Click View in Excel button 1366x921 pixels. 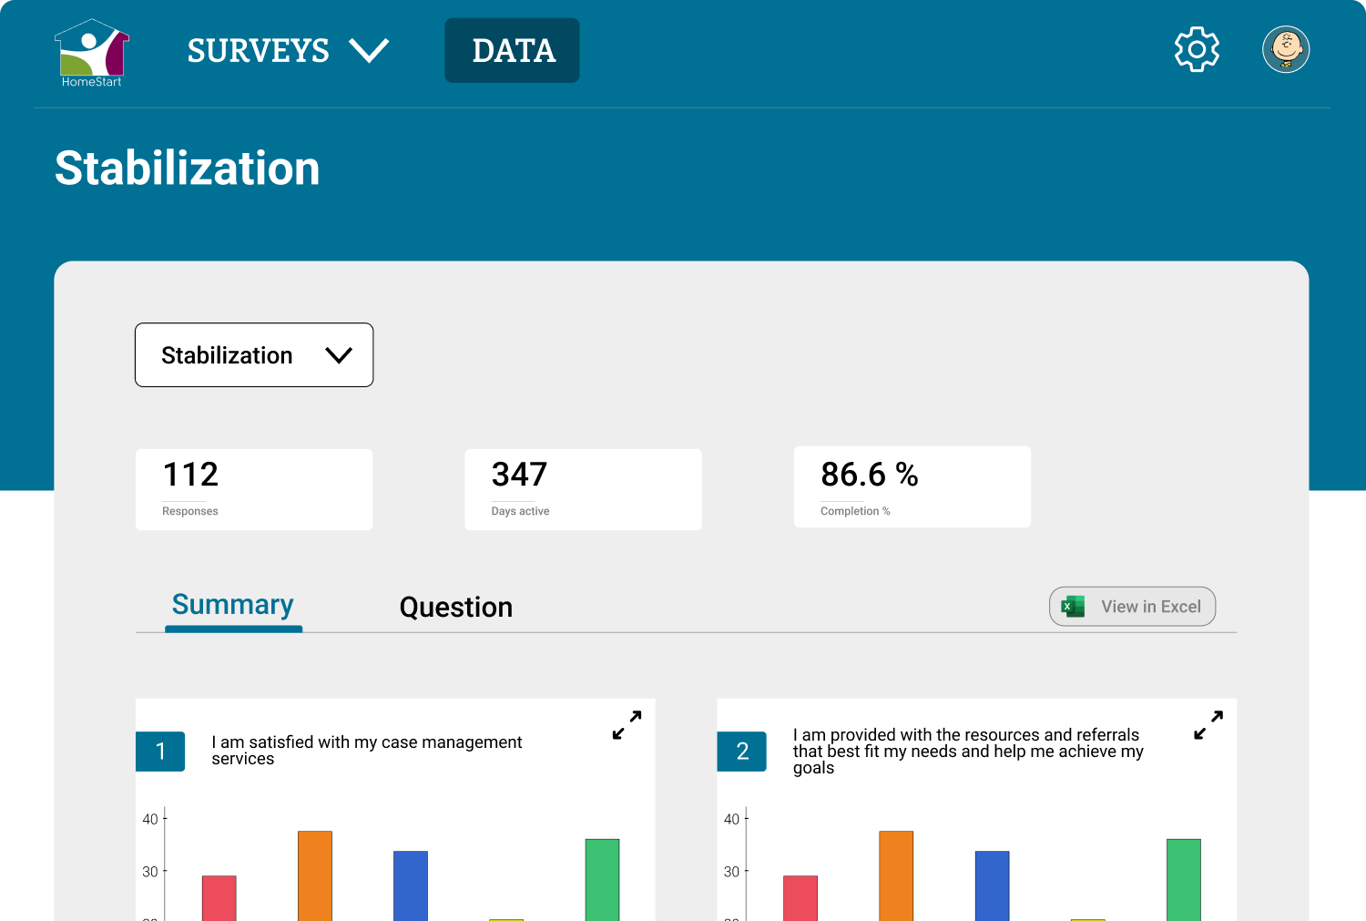tap(1132, 607)
